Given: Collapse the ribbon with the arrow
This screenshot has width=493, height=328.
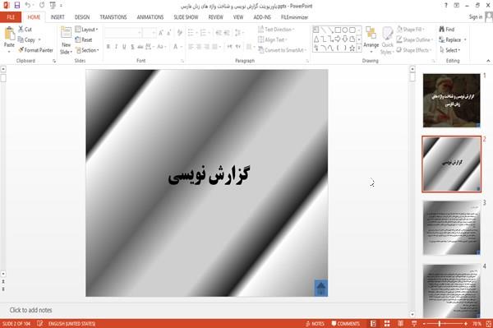Looking at the screenshot, I should point(488,61).
